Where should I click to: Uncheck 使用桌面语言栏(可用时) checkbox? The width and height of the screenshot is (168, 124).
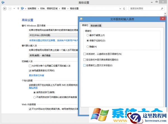tap(30, 71)
